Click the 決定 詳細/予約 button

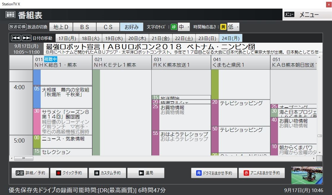point(30,173)
